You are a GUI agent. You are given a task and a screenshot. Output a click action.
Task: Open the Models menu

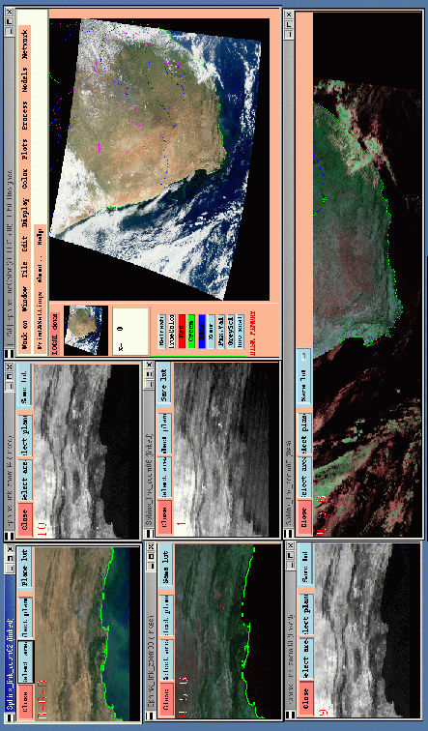(25, 79)
